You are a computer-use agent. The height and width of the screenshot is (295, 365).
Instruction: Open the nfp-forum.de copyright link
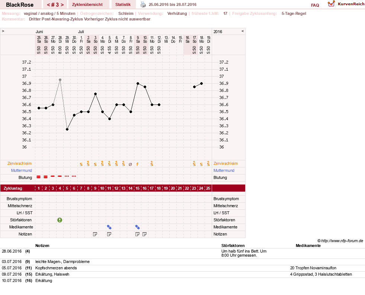340,241
